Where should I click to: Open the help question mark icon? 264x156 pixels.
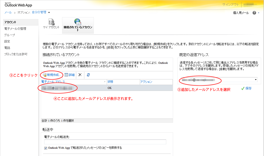254,13
